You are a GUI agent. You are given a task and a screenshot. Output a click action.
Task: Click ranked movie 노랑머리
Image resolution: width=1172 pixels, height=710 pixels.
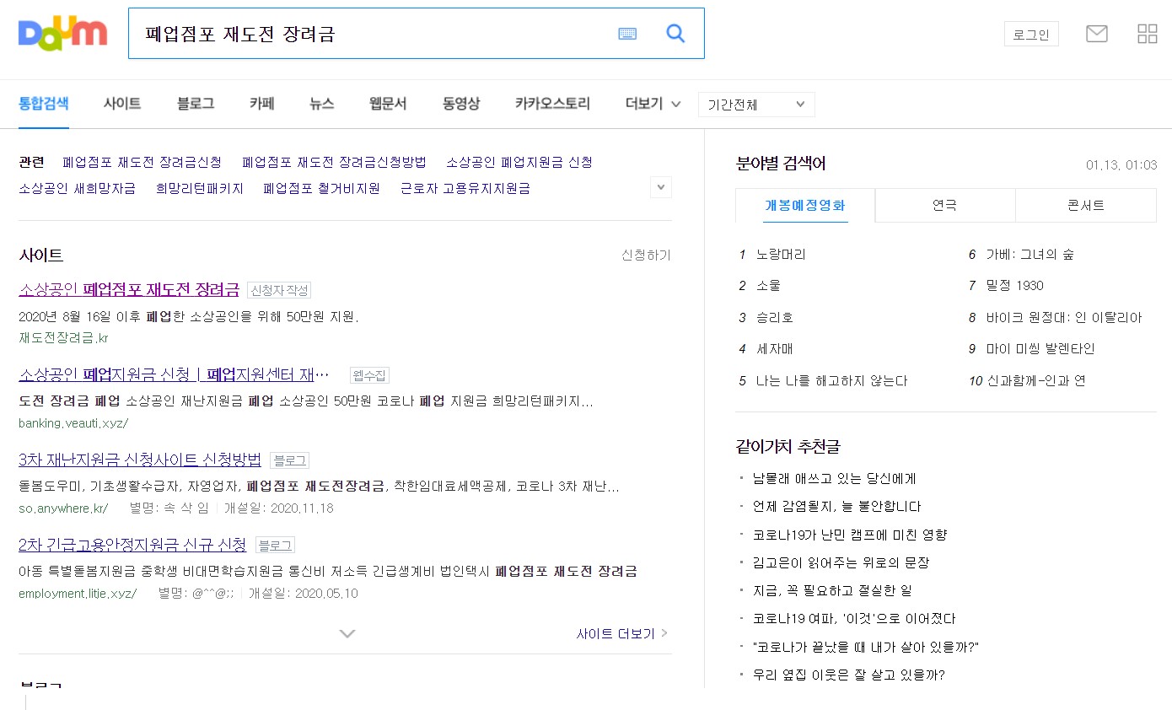781,254
